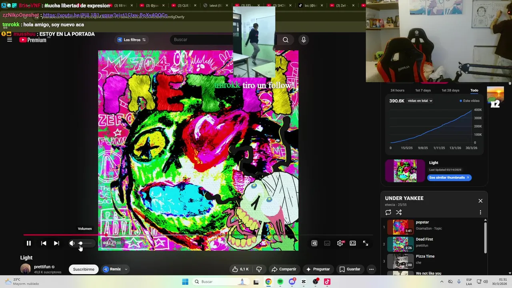Expand the Remix dropdown arrow
Viewport: 512px width, 288px height.
coord(126,269)
